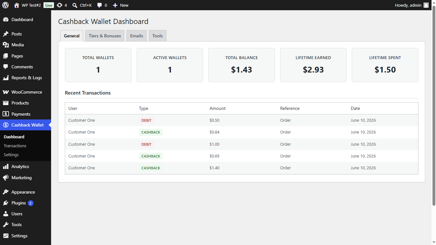Click the Lifetime Earned $2.93 card
Viewport: 436px width, 245px height.
tap(313, 65)
